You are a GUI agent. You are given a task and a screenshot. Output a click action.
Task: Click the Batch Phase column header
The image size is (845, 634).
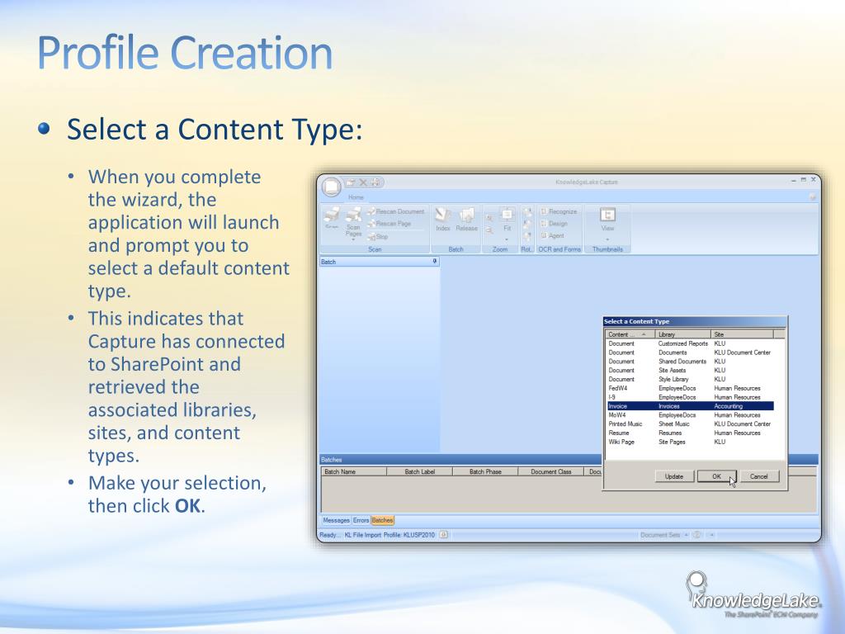tap(485, 471)
